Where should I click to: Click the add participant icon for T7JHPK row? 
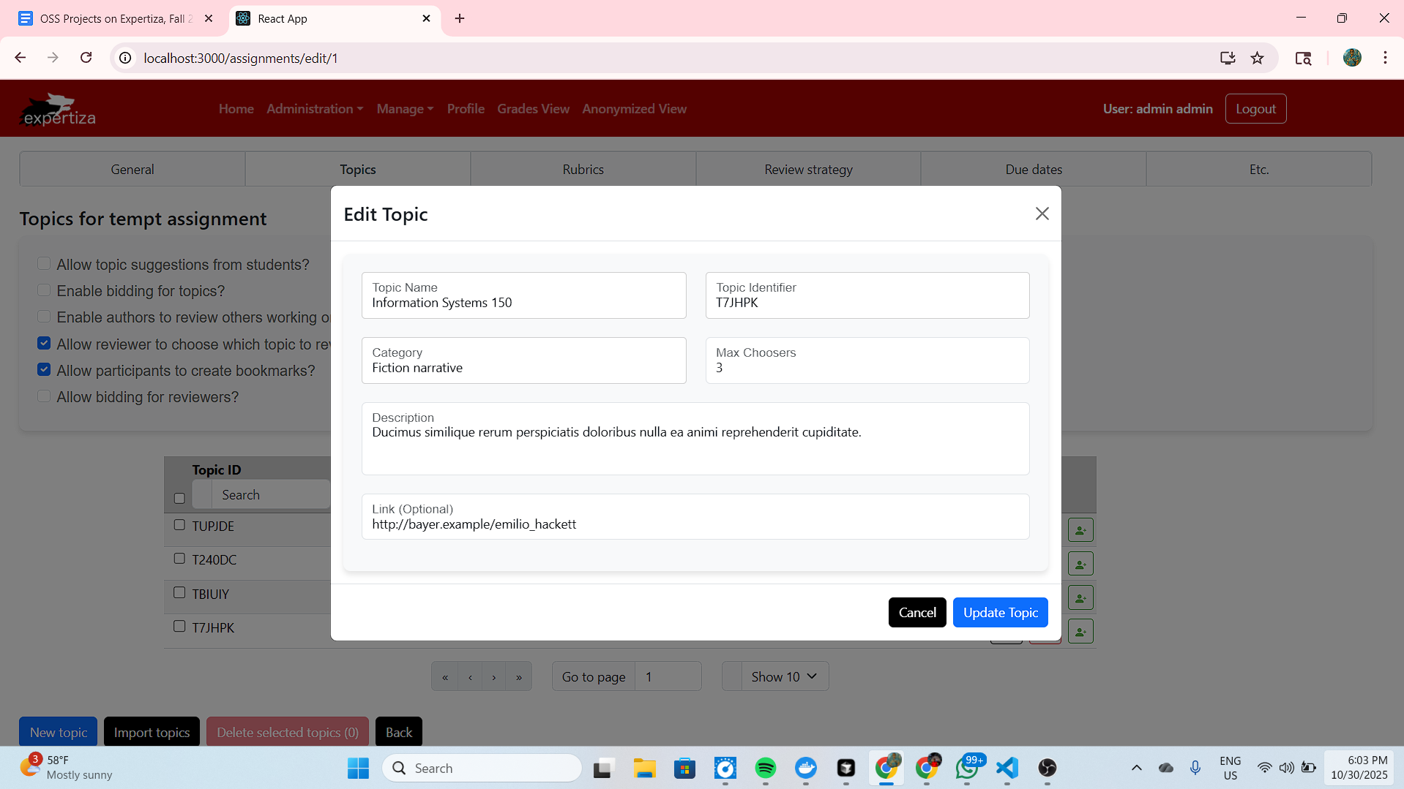(x=1080, y=632)
